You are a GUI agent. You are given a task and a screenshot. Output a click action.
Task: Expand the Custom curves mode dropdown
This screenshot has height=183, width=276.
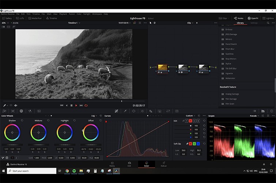pos(190,116)
